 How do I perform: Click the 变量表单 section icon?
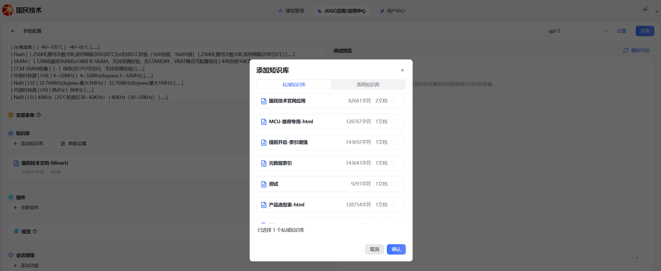[x=11, y=115]
